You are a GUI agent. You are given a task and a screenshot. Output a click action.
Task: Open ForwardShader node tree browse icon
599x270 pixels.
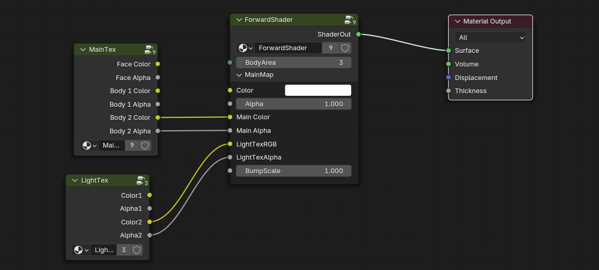pyautogui.click(x=245, y=48)
